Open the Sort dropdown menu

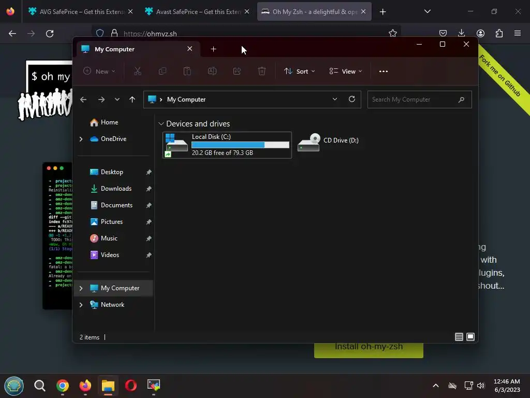[300, 72]
